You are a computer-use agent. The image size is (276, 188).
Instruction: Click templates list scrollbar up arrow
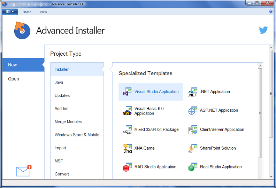pyautogui.click(x=260, y=65)
